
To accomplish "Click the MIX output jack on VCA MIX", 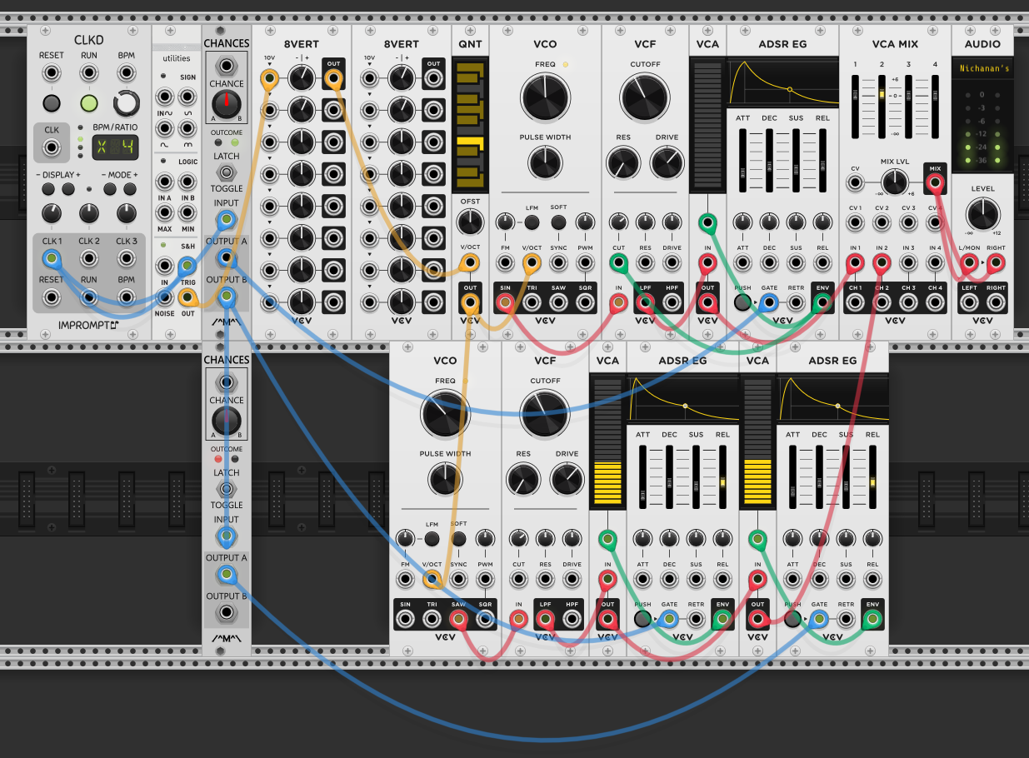I will pos(935,182).
